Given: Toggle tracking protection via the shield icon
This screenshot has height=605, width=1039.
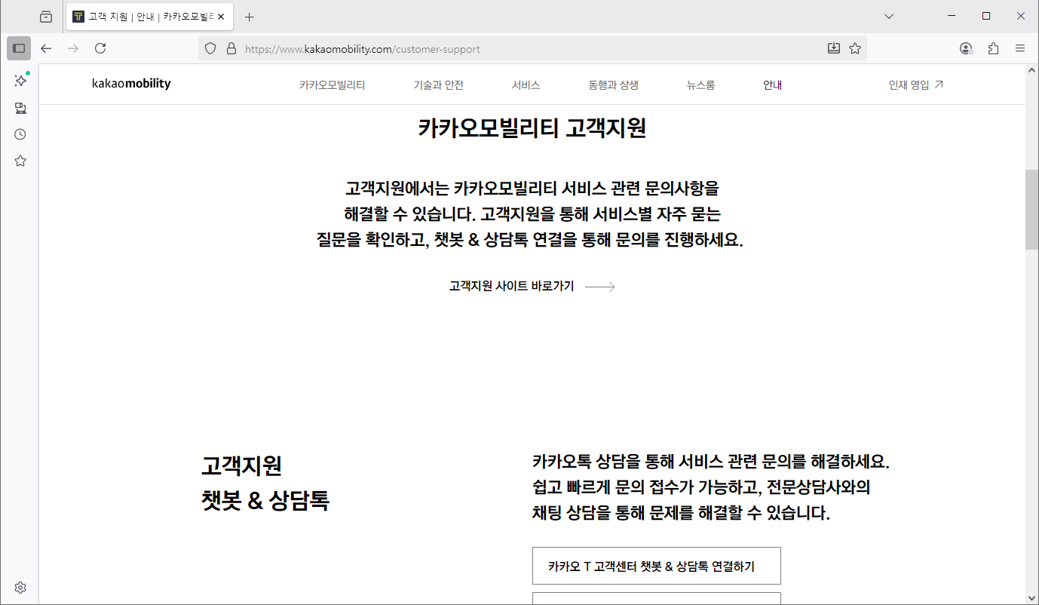Looking at the screenshot, I should [x=210, y=48].
